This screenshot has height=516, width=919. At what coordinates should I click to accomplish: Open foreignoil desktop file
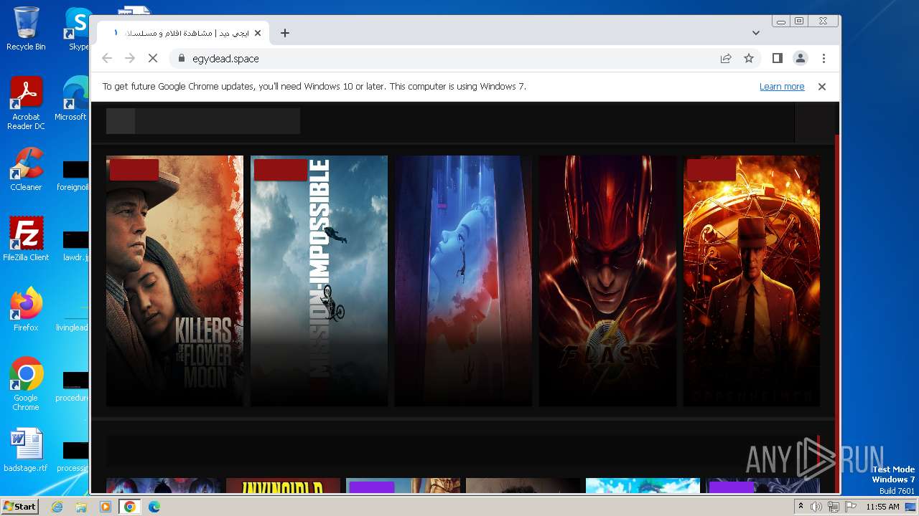pos(74,175)
